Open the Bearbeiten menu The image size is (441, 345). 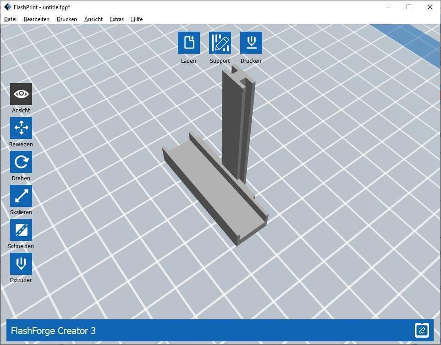[x=37, y=19]
